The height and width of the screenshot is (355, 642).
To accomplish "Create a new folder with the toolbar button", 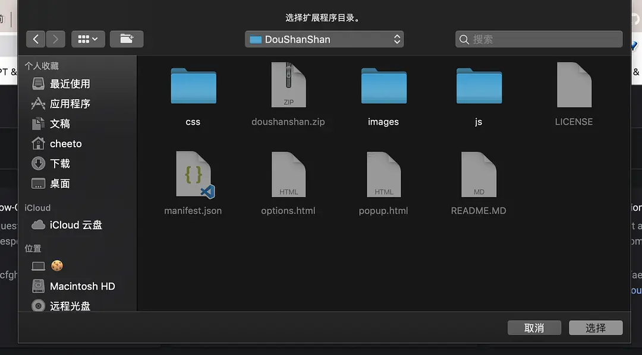I will [x=127, y=39].
